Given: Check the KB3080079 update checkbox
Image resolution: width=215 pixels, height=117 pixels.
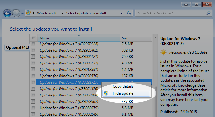Looking at the screenshot, I should pyautogui.click(x=33, y=108).
